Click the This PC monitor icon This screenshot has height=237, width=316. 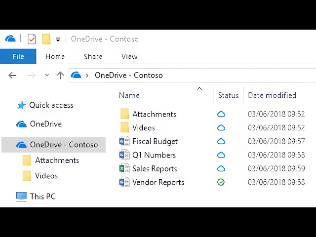pos(21,197)
